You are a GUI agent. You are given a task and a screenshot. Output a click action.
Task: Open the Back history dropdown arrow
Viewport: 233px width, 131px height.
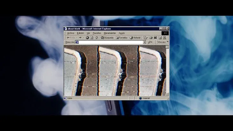pyautogui.click(x=77, y=38)
